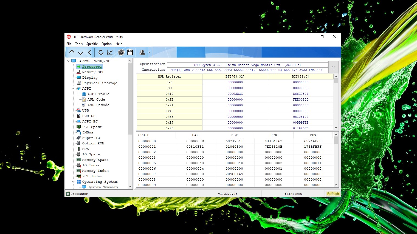The image size is (417, 234).
Task: Click the left arrow back icon
Action: click(89, 52)
